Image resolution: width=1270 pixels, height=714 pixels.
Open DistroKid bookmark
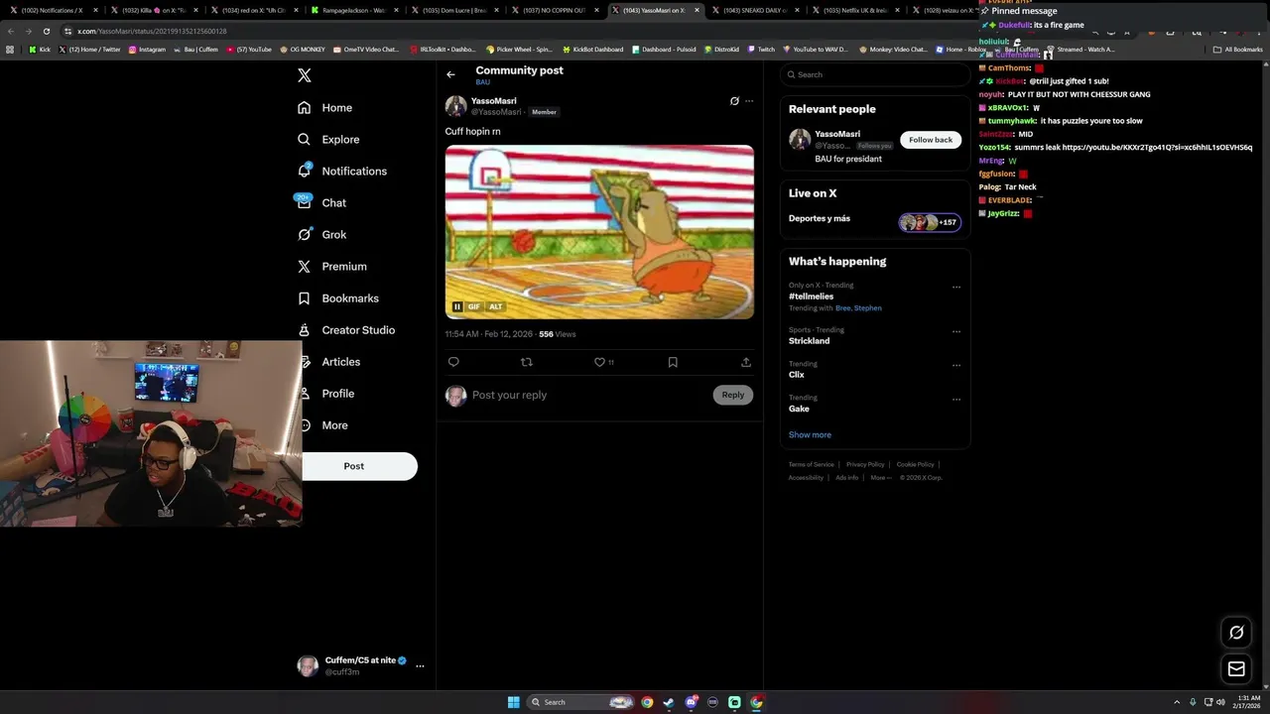click(721, 49)
